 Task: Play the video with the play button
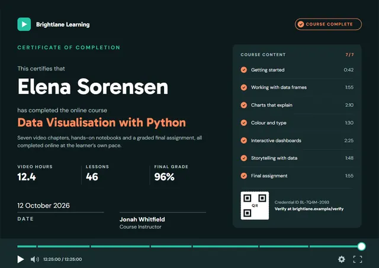(21, 259)
